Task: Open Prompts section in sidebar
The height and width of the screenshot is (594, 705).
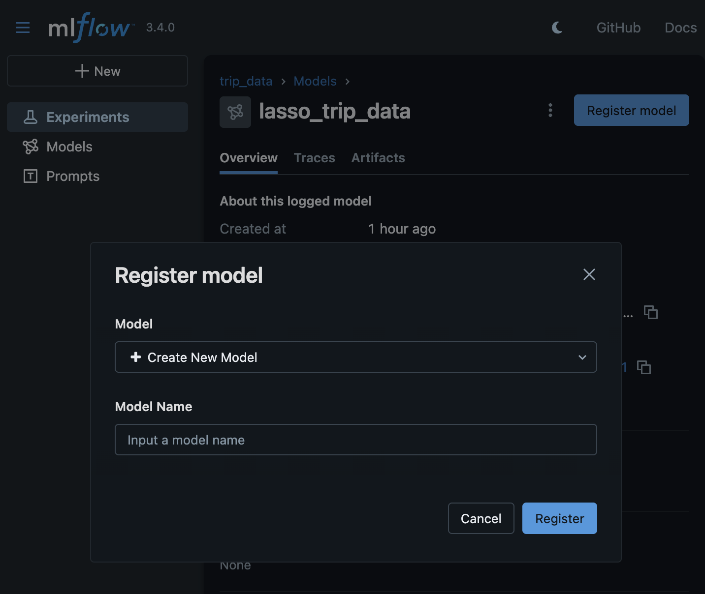Action: pyautogui.click(x=72, y=176)
